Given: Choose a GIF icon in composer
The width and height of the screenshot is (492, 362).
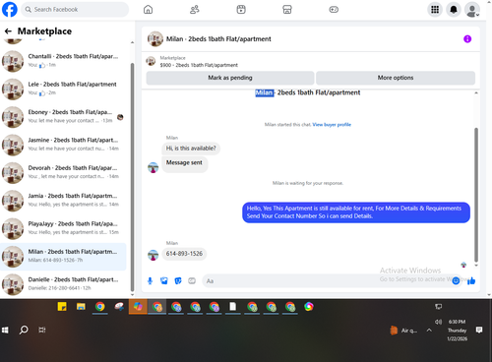Looking at the screenshot, I should (192, 281).
